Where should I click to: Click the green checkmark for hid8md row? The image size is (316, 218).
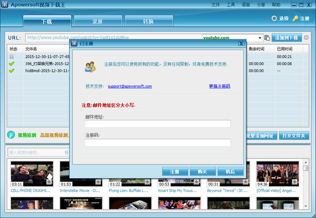tap(12, 71)
